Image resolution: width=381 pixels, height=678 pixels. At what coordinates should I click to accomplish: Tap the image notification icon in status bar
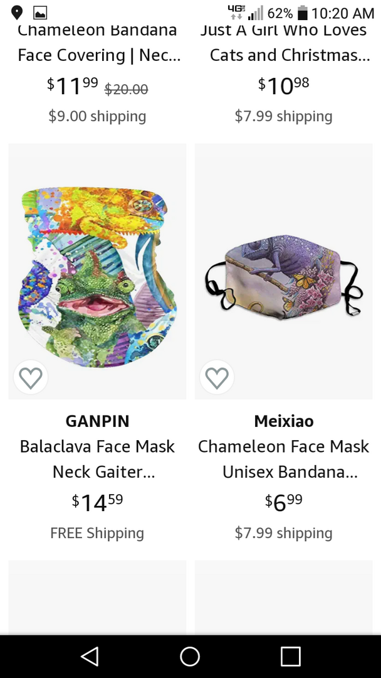pos(40,13)
